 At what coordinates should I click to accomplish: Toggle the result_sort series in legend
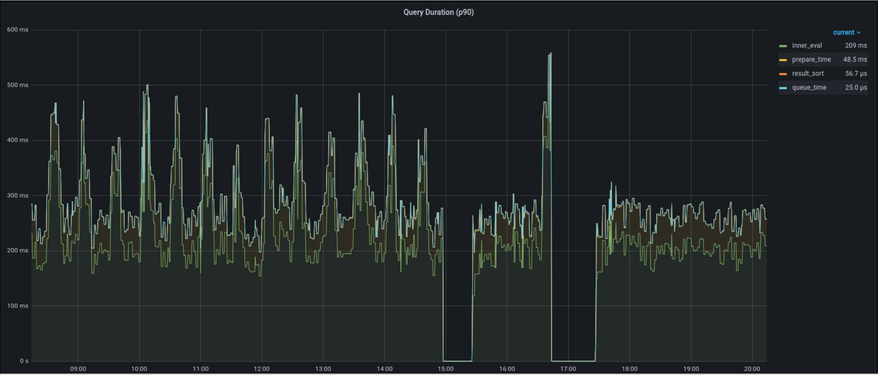[808, 73]
